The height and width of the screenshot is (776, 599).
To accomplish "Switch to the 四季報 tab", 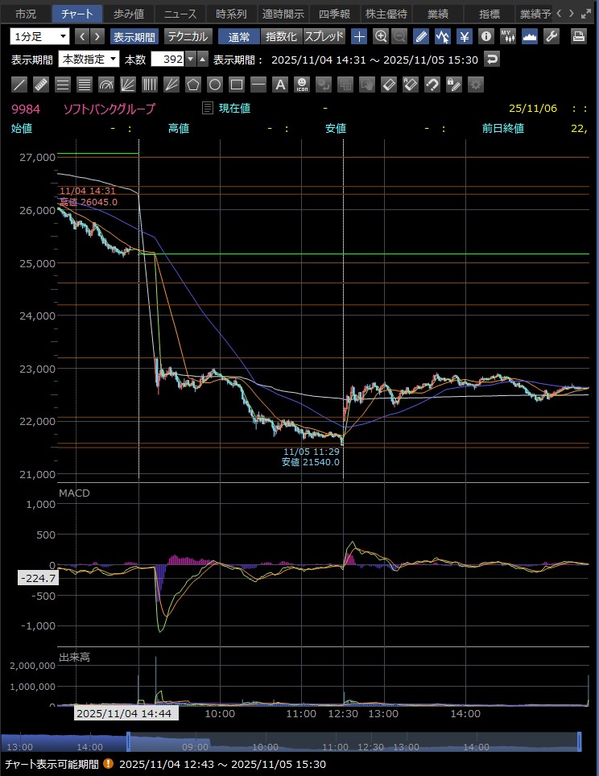I will [334, 14].
